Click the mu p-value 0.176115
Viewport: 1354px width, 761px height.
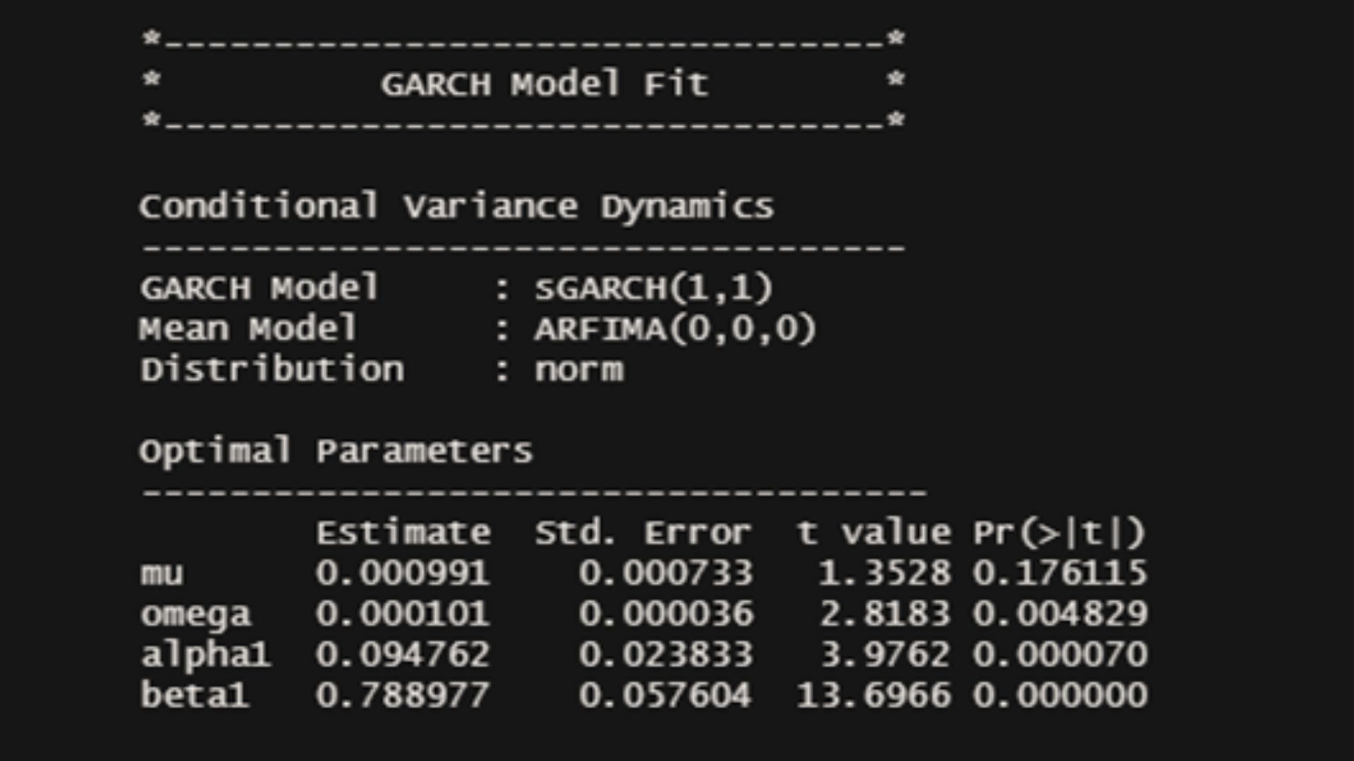pos(1060,574)
